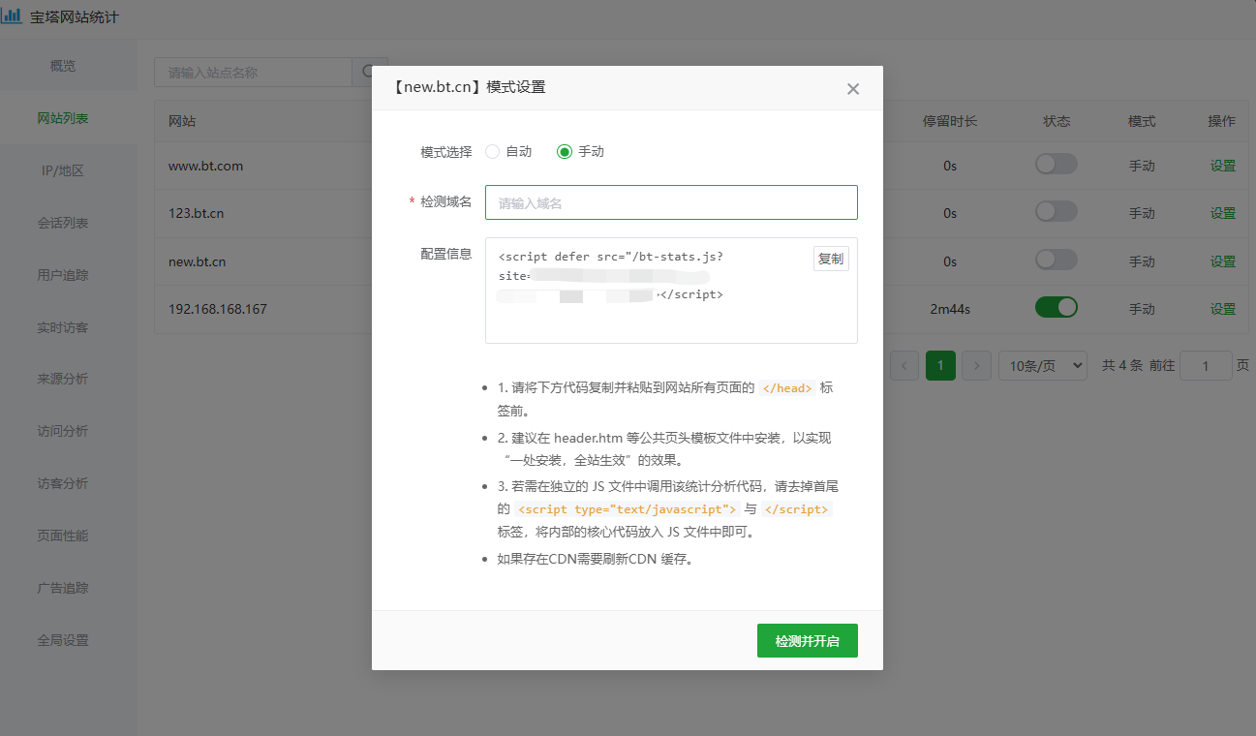Click 设置 link for 123.bt.cn

1223,213
